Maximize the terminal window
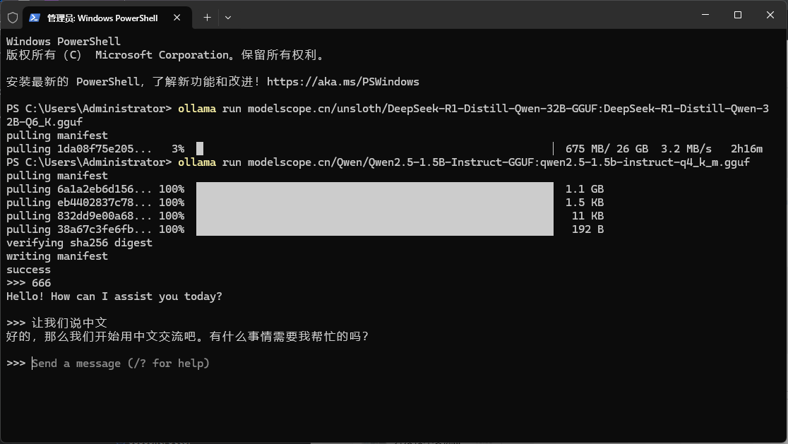The image size is (788, 444). coord(737,15)
